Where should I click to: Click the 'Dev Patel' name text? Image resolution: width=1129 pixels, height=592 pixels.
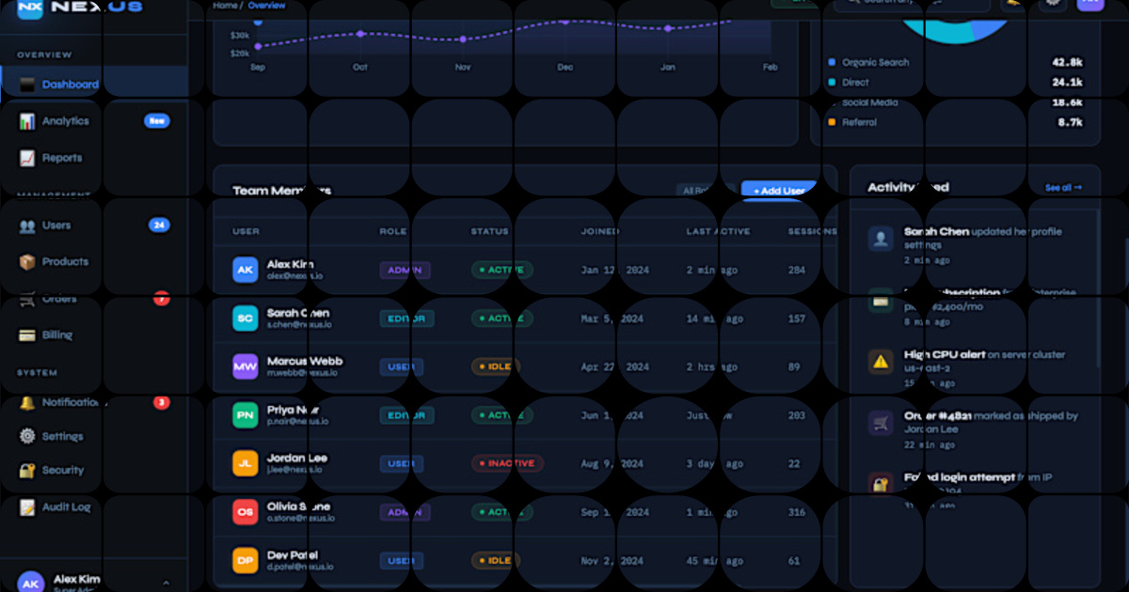pos(293,555)
